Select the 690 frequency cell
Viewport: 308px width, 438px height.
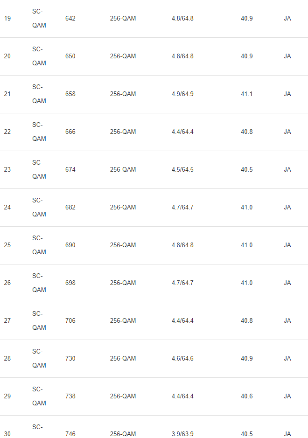coord(70,245)
